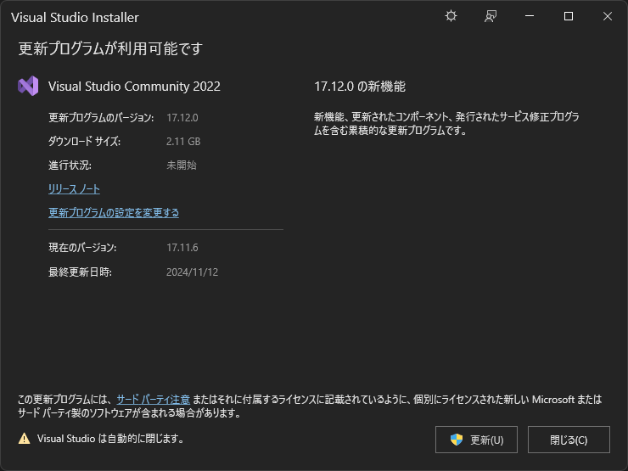The width and height of the screenshot is (628, 471).
Task: Minimize the Visual Studio Installer window
Action: point(530,16)
